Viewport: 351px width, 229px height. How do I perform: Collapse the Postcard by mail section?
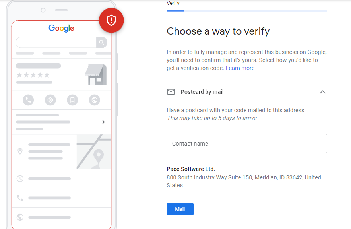tap(323, 92)
